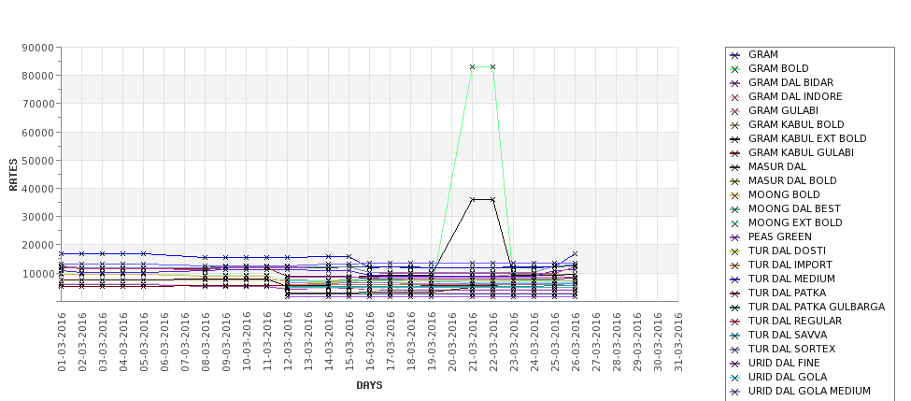Click the TUR DAL SAVVA legend marker
This screenshot has height=401, width=911.
coord(734,336)
